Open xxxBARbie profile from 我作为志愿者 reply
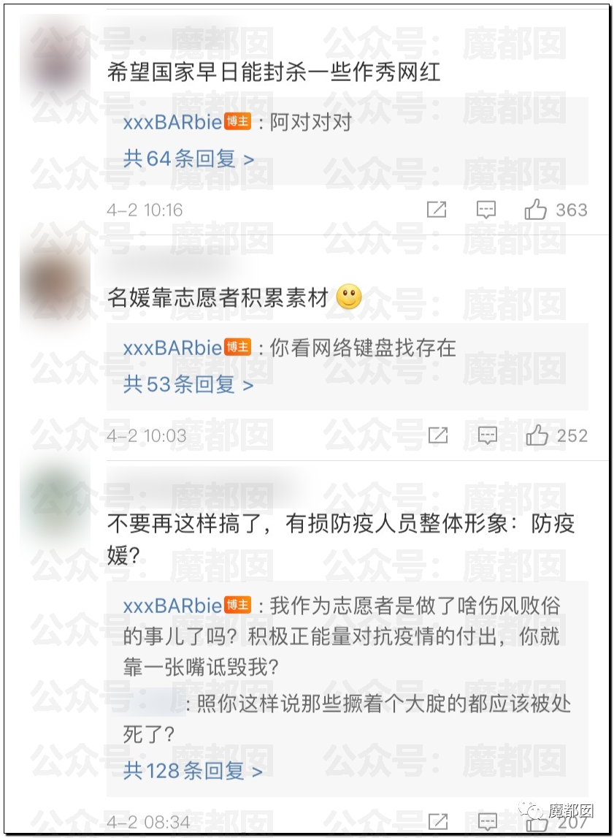 [x=172, y=606]
